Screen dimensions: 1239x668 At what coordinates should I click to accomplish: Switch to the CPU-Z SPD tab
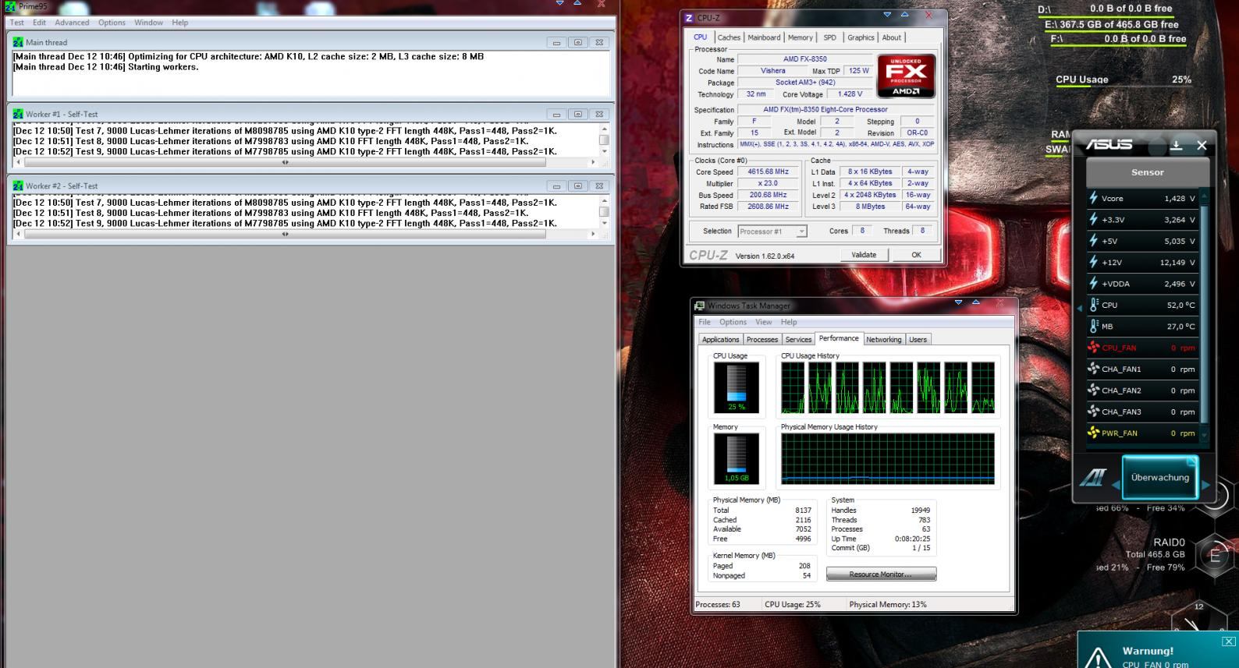(829, 37)
